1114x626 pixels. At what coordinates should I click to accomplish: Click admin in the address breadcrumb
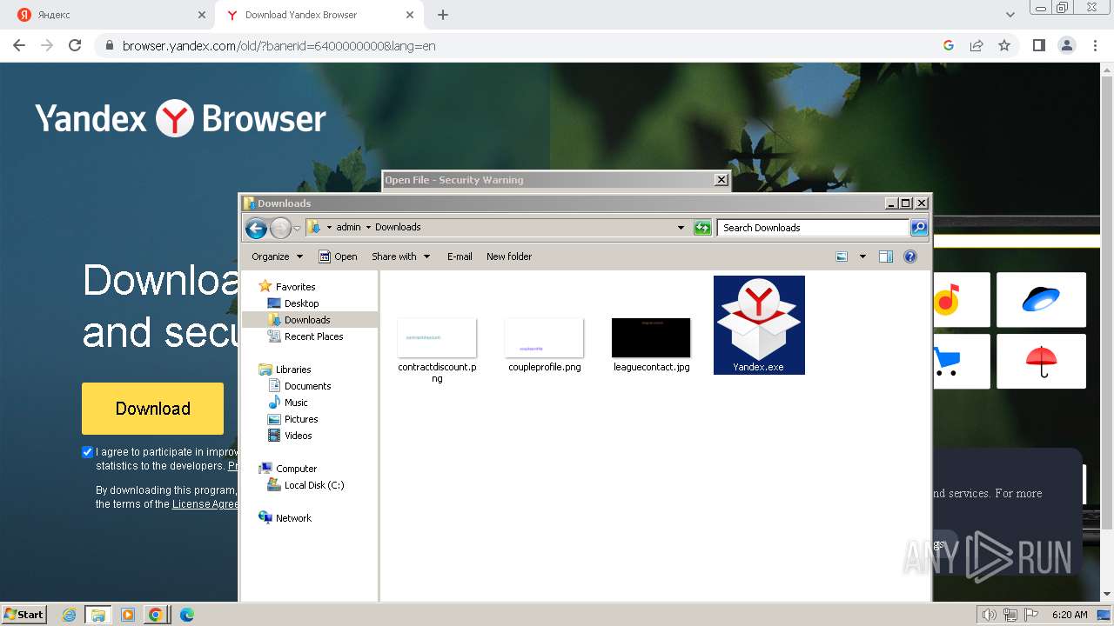tap(348, 227)
